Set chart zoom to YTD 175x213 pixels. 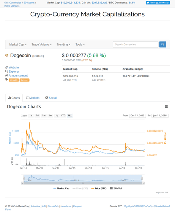coord(63,116)
